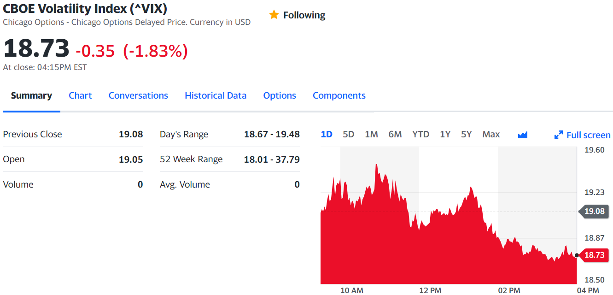
Task: Switch chart type with mountain chart icon
Action: pos(522,135)
